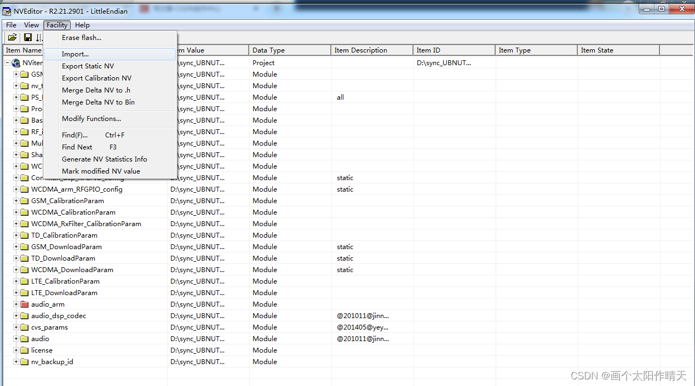Viewport: 695px width, 386px height.
Task: Open the Help menu
Action: coord(82,25)
